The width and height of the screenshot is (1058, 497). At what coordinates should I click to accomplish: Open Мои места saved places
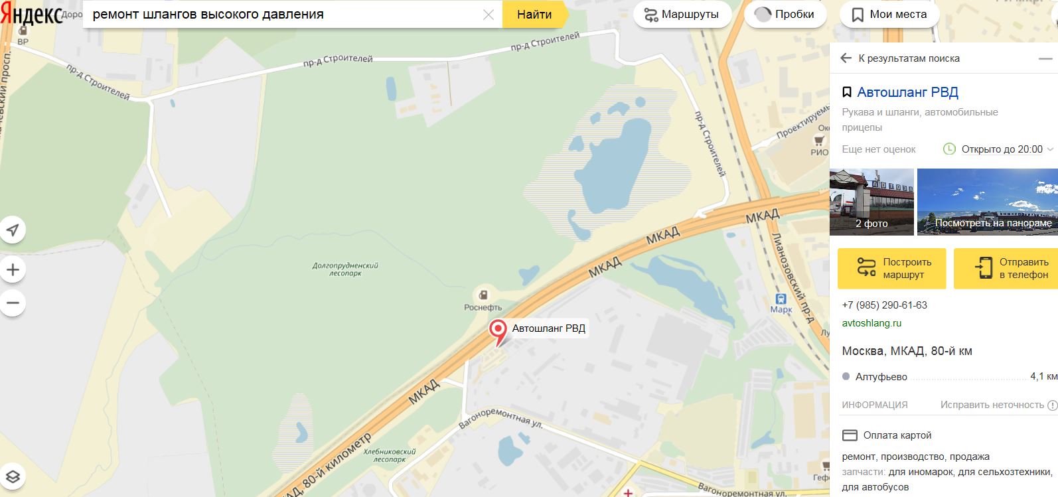889,15
